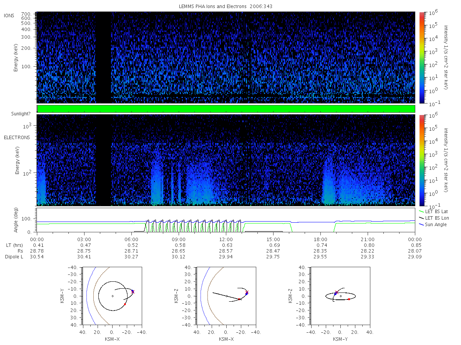Click the 06:00 time tick label
Viewport: 461px width, 345px height.
[131, 239]
